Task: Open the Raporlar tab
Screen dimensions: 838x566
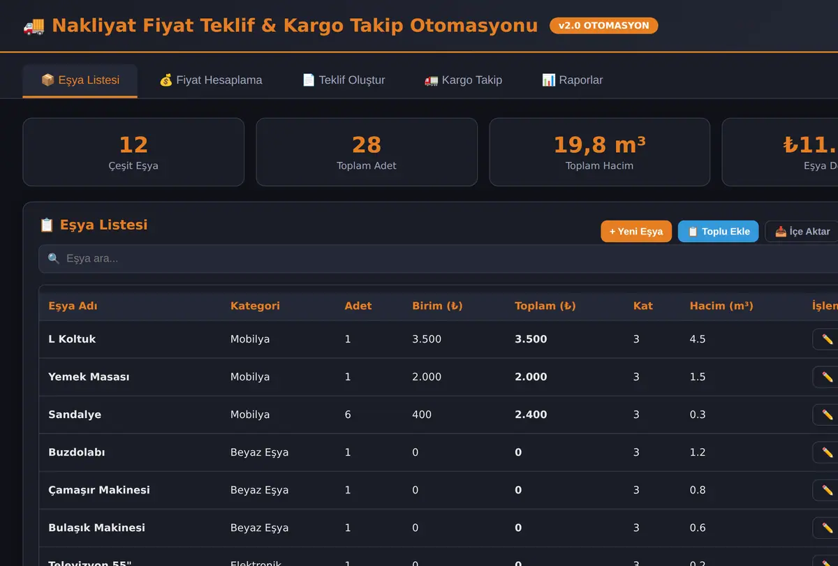Action: pos(573,80)
